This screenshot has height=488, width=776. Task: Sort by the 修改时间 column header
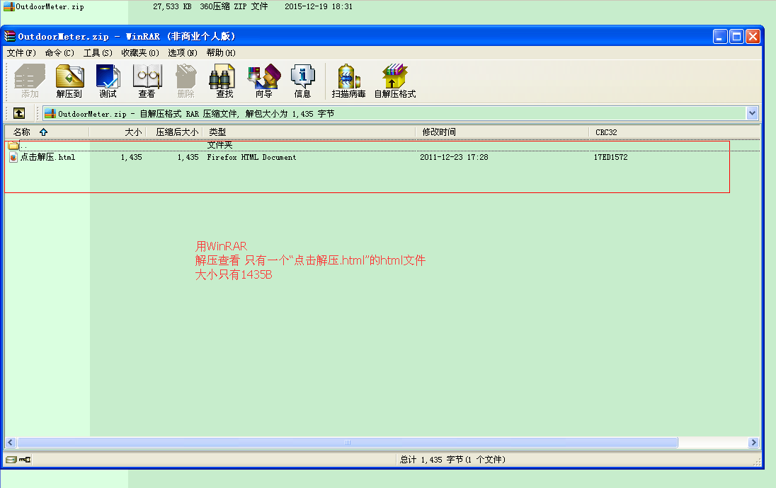point(502,132)
